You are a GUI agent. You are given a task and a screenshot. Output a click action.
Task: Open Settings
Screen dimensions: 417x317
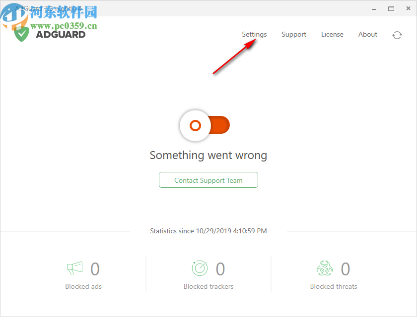[254, 34]
